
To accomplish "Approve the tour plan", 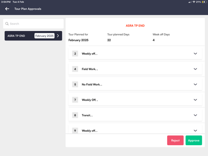I will tap(194, 140).
